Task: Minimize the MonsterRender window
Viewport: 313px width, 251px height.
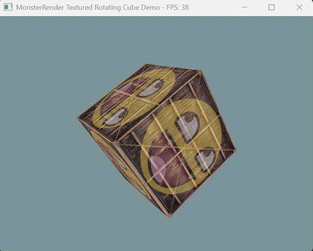Action: tap(244, 7)
